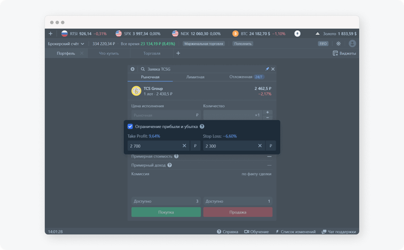
Task: Click the portfolio value 334 220,34 ₽
Action: click(104, 43)
